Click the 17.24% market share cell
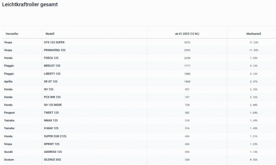Viewport: 276px width, 165px height. pyautogui.click(x=254, y=42)
